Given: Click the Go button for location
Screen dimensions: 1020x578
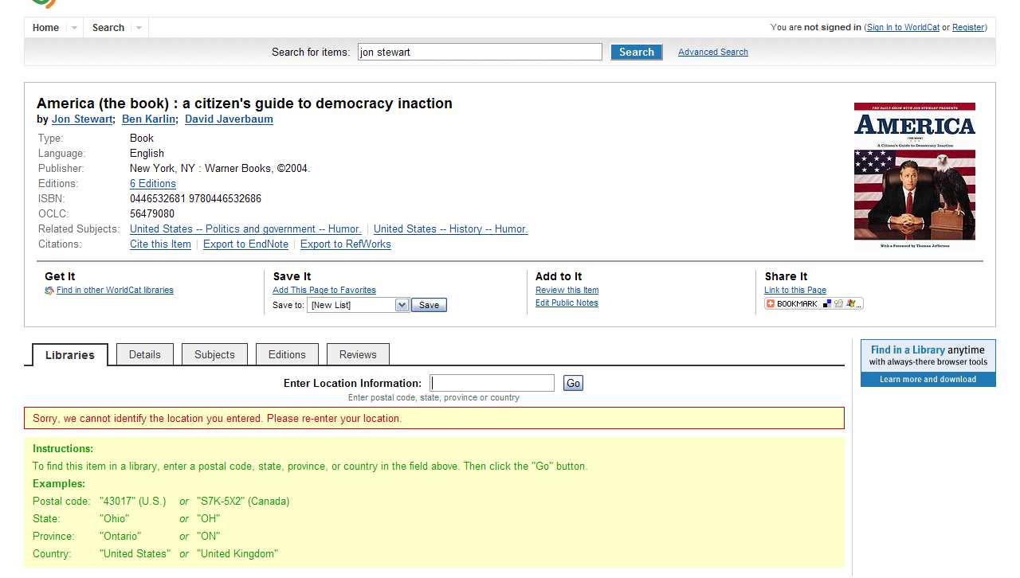Looking at the screenshot, I should coord(573,384).
